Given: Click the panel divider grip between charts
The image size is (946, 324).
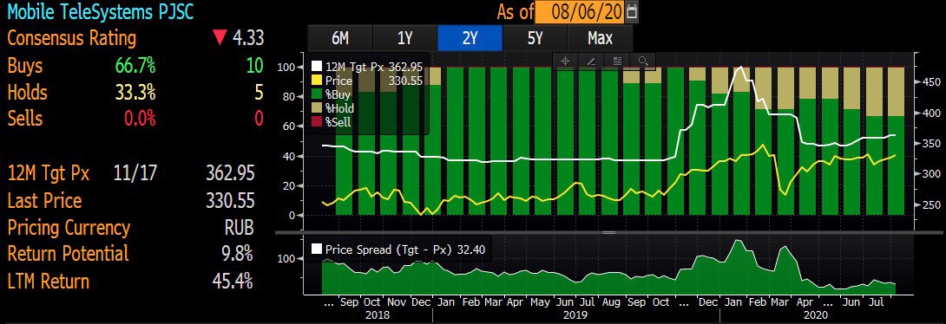Looking at the screenshot, I should coord(608,232).
